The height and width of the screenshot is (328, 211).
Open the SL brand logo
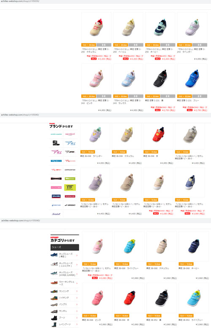(x=56, y=143)
